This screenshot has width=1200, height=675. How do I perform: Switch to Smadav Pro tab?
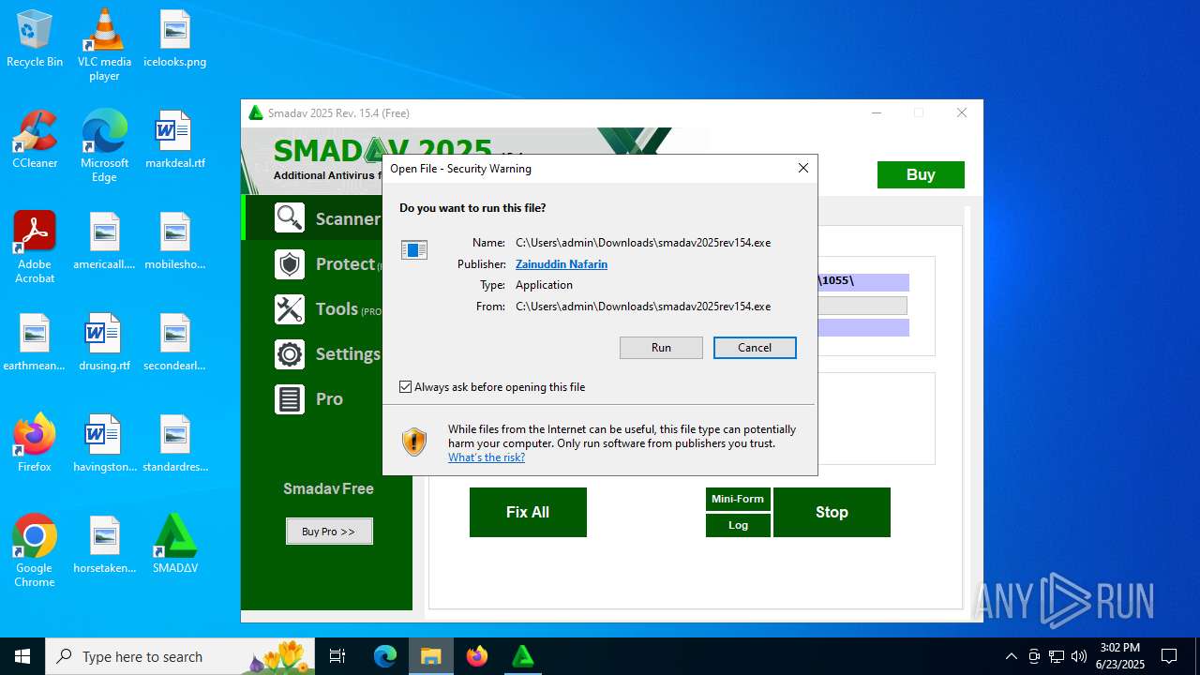(x=327, y=399)
